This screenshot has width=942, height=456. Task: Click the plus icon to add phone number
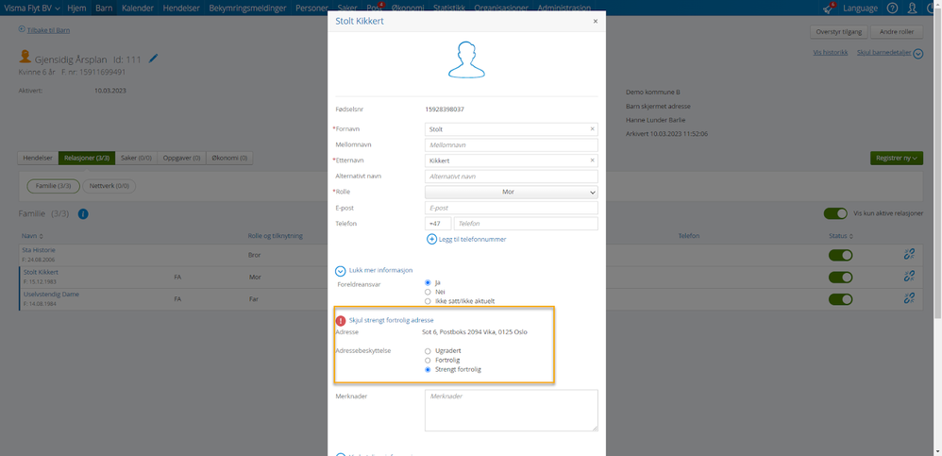[x=431, y=239]
